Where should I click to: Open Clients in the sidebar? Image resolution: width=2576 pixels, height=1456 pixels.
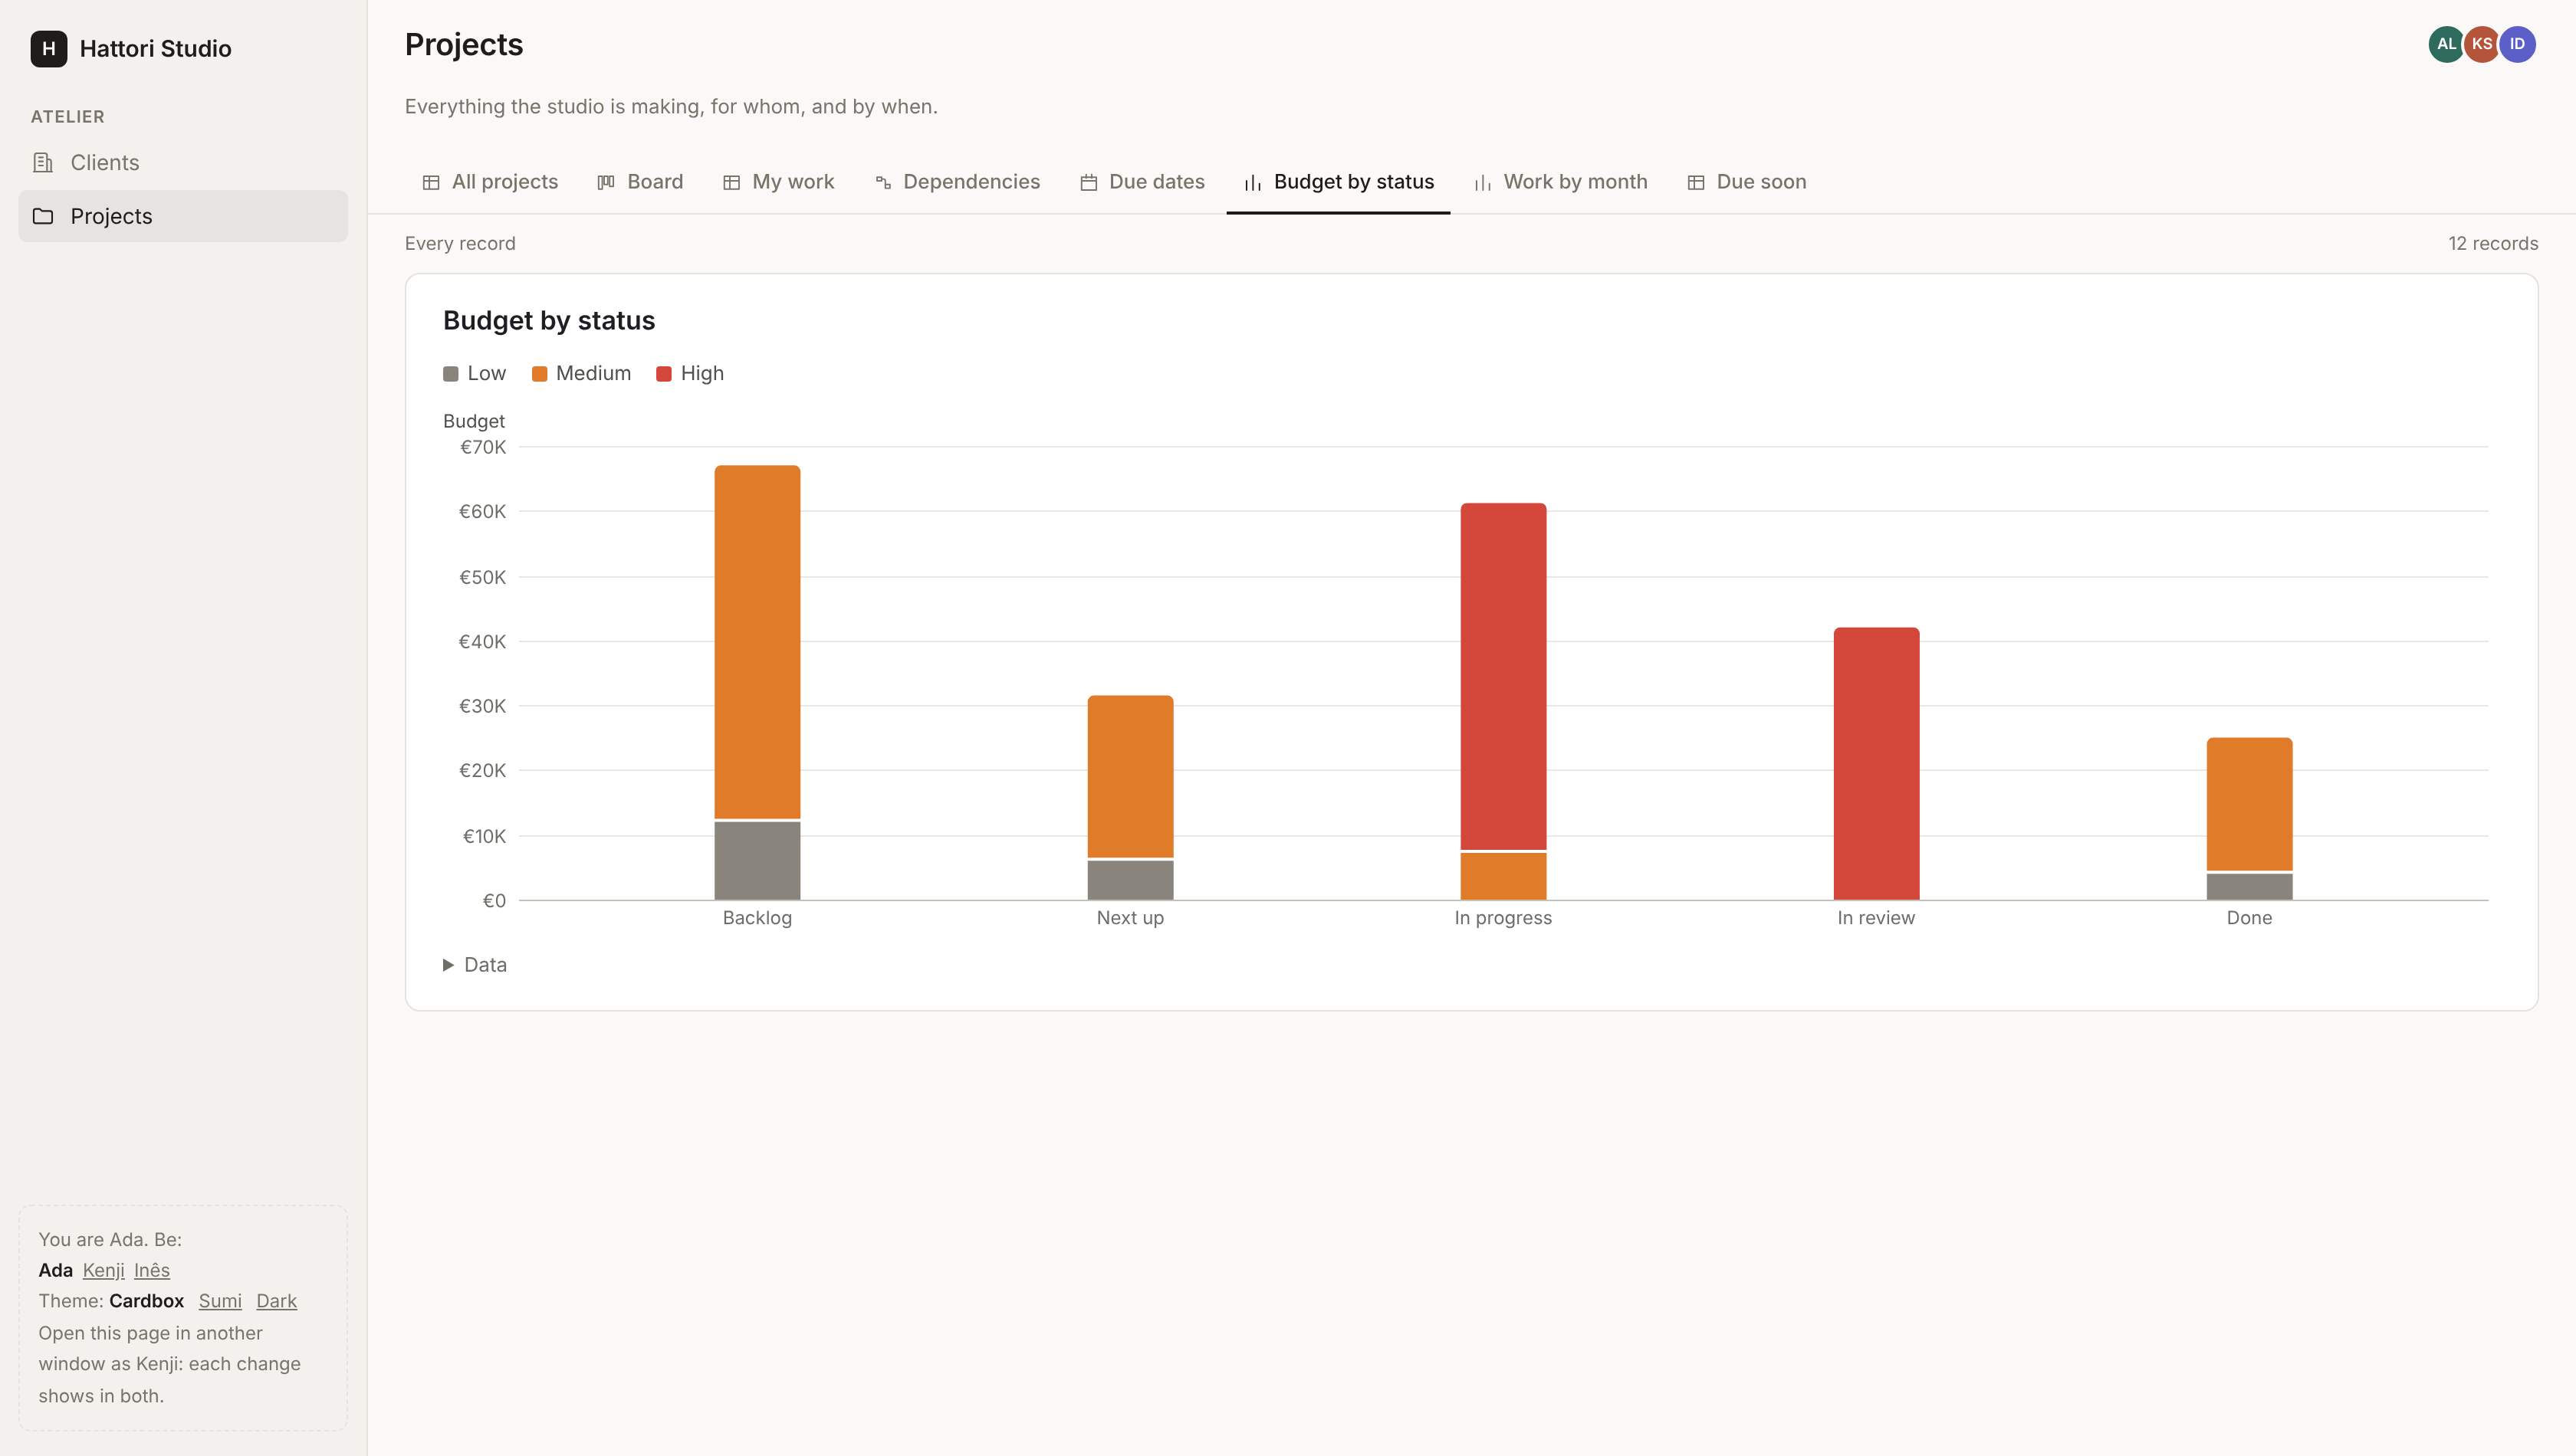[x=183, y=162]
